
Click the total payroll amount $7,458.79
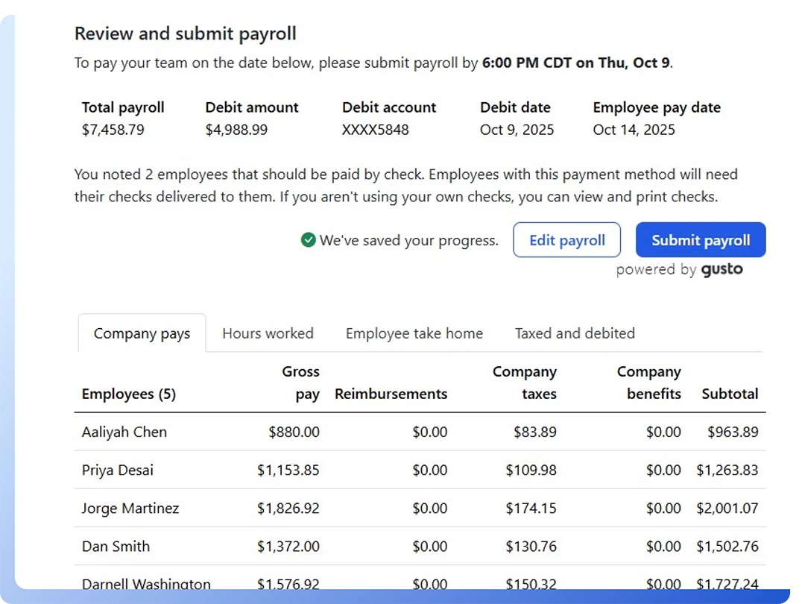[113, 130]
